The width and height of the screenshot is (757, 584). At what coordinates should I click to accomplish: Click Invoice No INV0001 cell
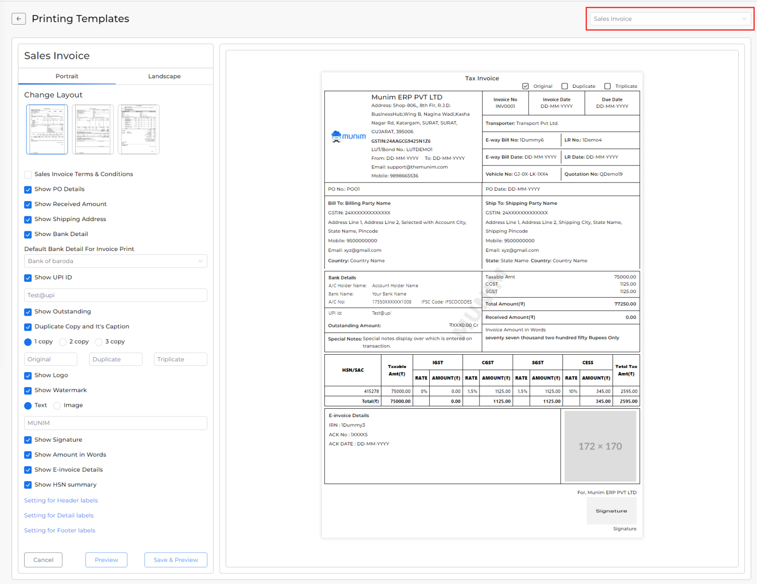tap(505, 103)
